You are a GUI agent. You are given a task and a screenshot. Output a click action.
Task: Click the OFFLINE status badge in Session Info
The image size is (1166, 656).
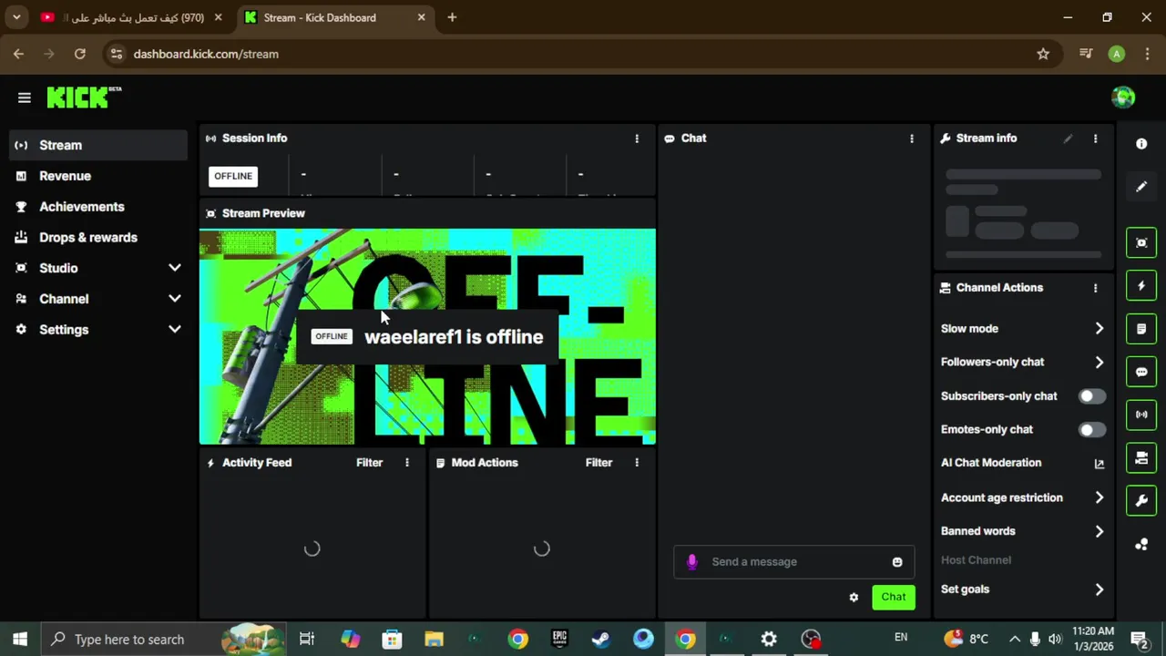pyautogui.click(x=233, y=177)
